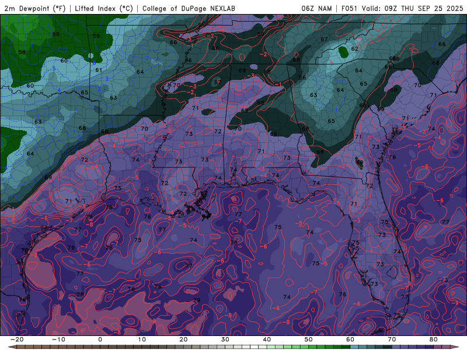Click the 50 label on the color scale
Viewport: 467px width, 350px height.
[x=309, y=339]
